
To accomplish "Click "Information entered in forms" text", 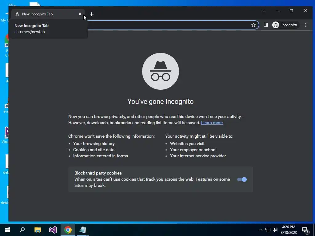I will 101,156.
